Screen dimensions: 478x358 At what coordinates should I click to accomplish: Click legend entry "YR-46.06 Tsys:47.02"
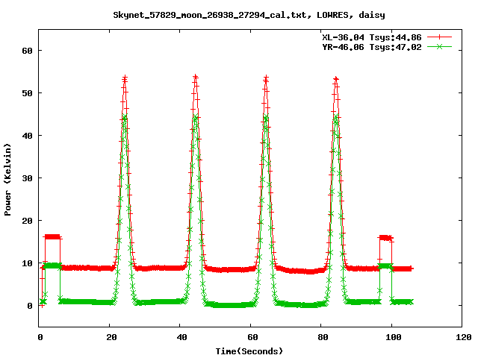pos(372,47)
